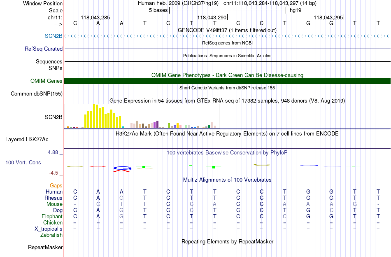Click the '5 bases' scale bar text
This screenshot has height=257, width=391.
click(158, 10)
